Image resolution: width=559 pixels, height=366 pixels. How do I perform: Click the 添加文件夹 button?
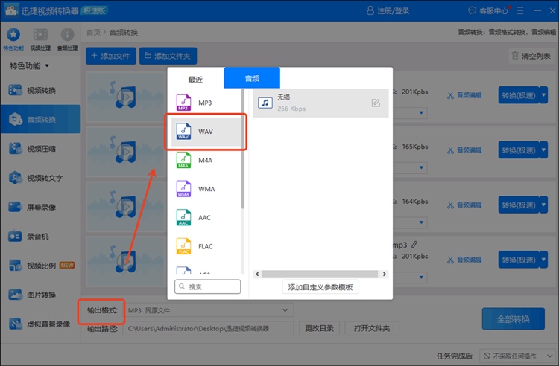pyautogui.click(x=168, y=56)
